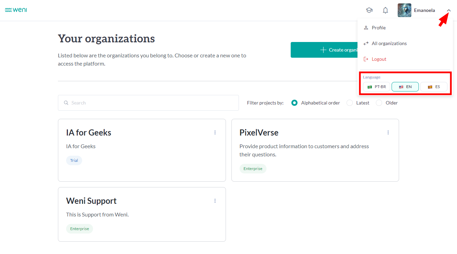Collapse the user menu chevron

[x=449, y=11]
